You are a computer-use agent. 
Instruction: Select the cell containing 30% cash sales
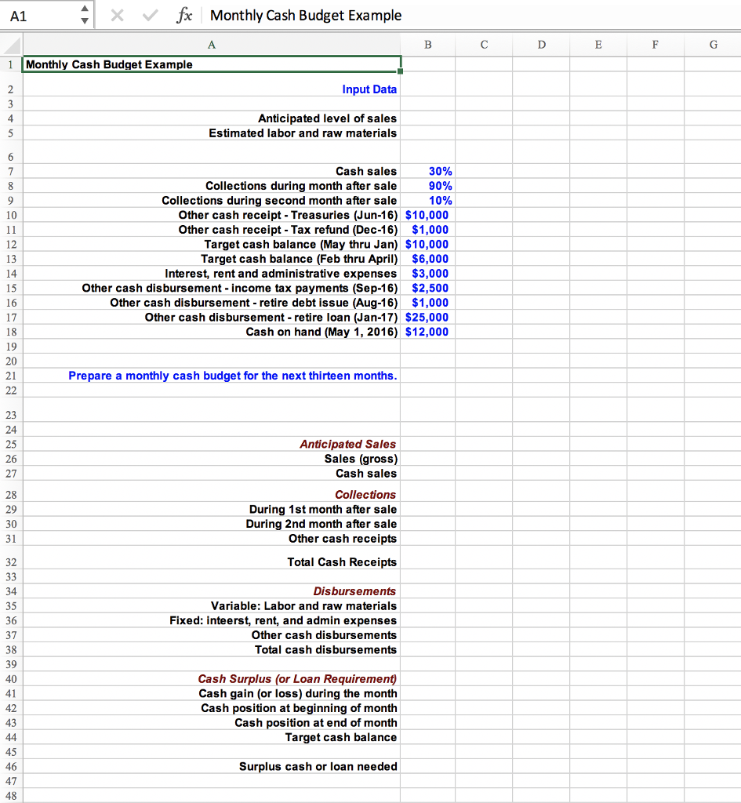tap(427, 171)
